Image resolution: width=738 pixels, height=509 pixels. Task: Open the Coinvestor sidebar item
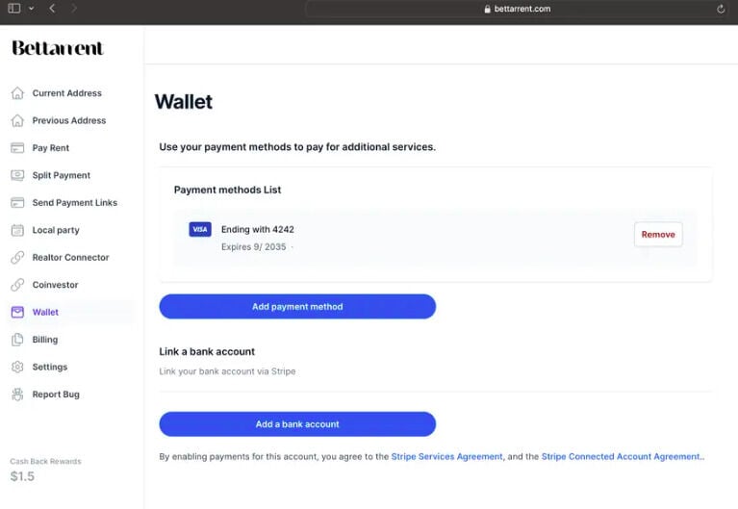click(x=55, y=285)
